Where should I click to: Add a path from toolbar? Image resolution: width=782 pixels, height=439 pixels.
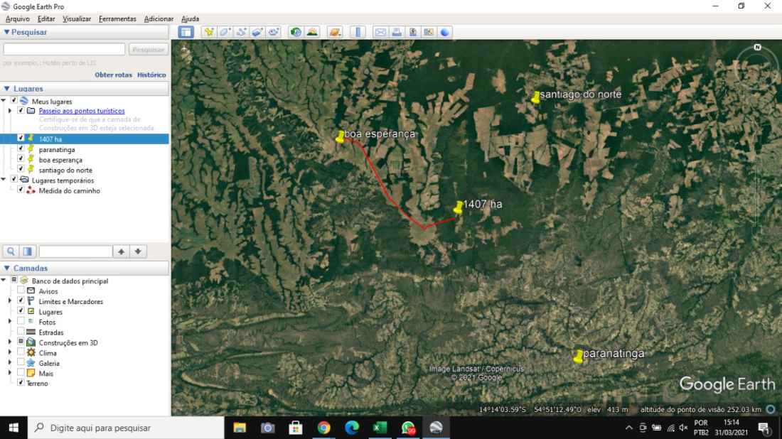242,33
